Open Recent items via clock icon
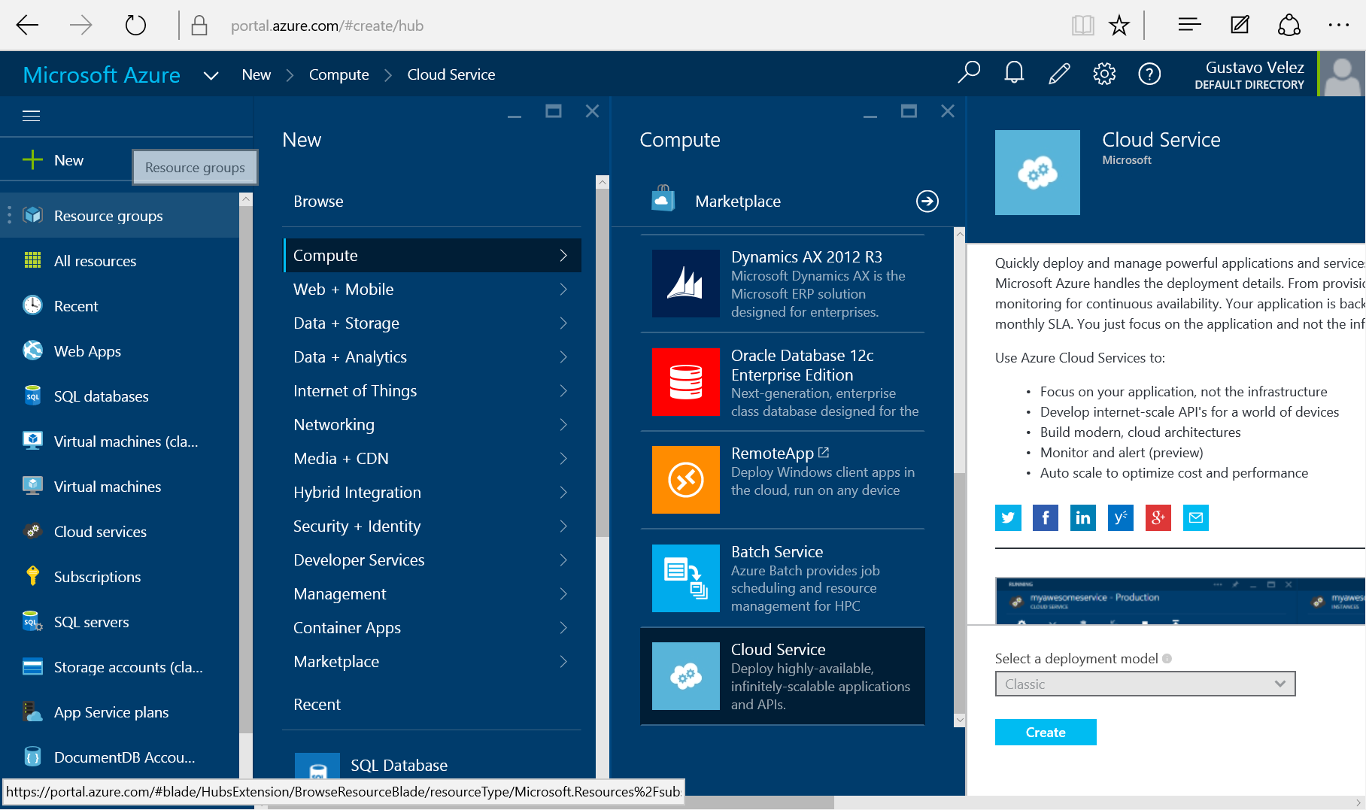Image resolution: width=1366 pixels, height=810 pixels. (x=32, y=305)
